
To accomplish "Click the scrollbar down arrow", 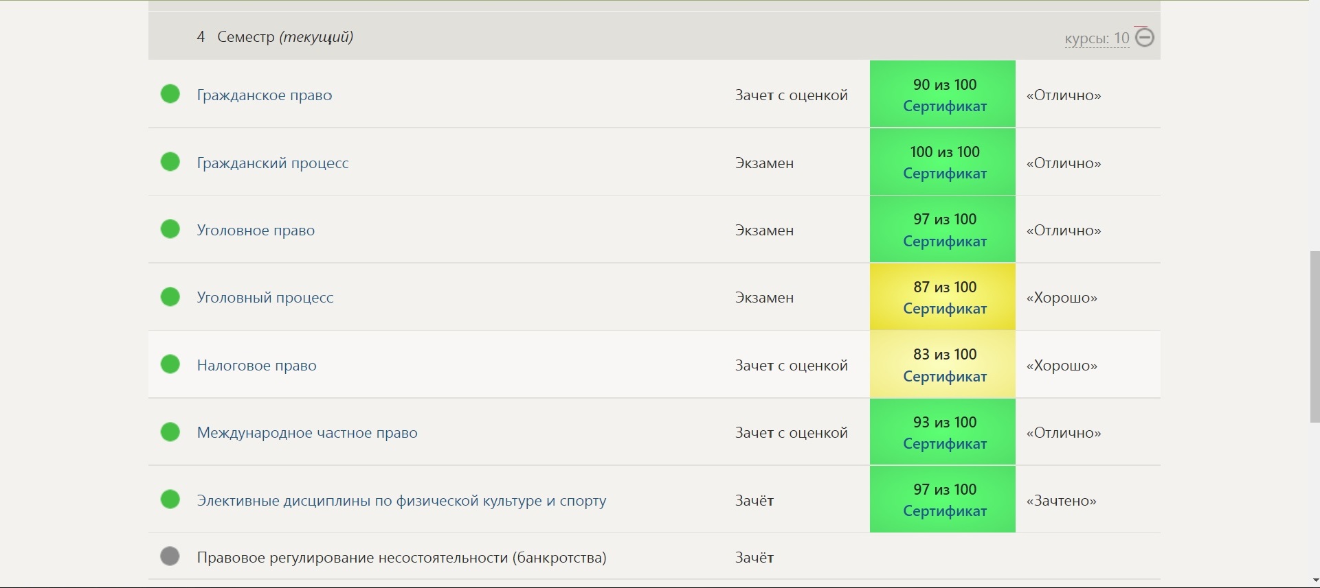I will point(1315,582).
